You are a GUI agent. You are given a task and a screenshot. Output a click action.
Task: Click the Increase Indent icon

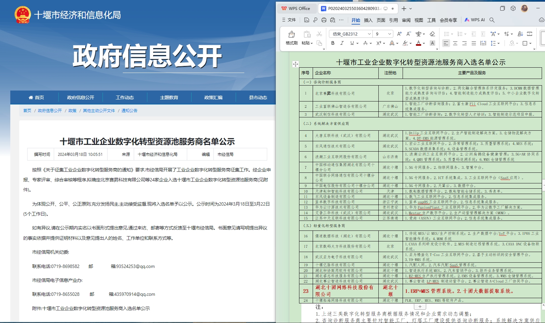click(483, 34)
